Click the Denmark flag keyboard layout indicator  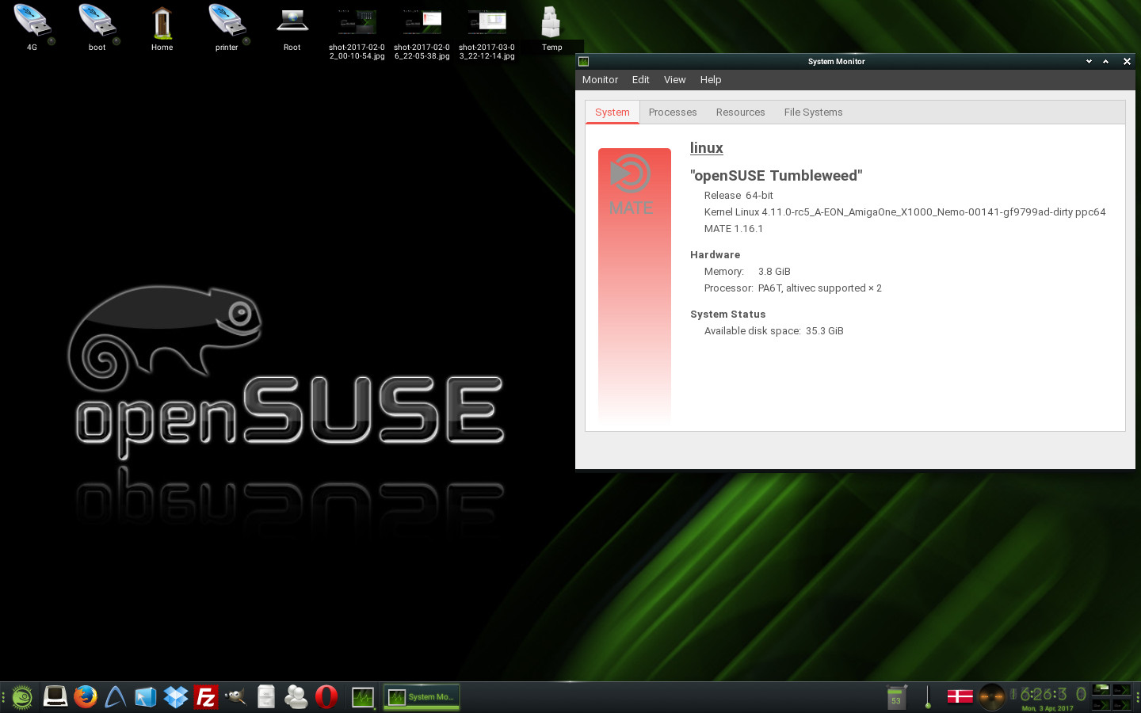pyautogui.click(x=960, y=696)
